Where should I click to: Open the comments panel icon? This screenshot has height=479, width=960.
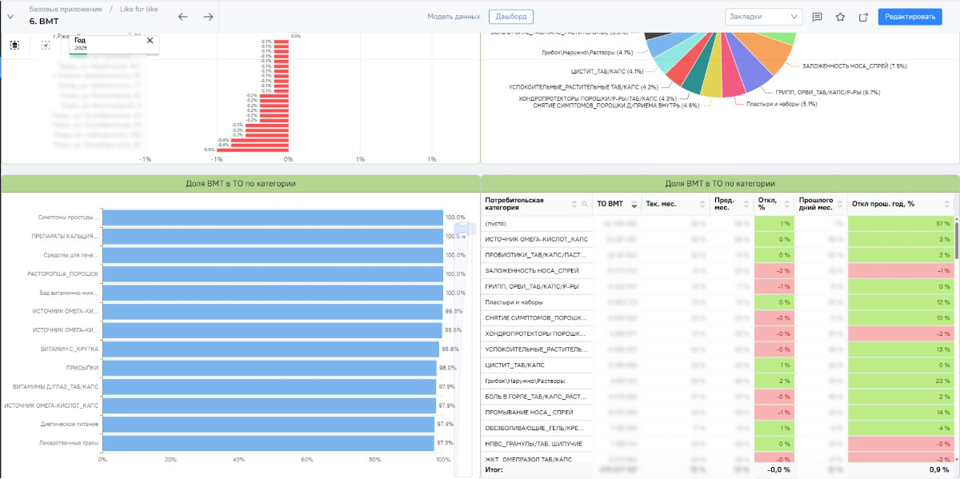[817, 17]
